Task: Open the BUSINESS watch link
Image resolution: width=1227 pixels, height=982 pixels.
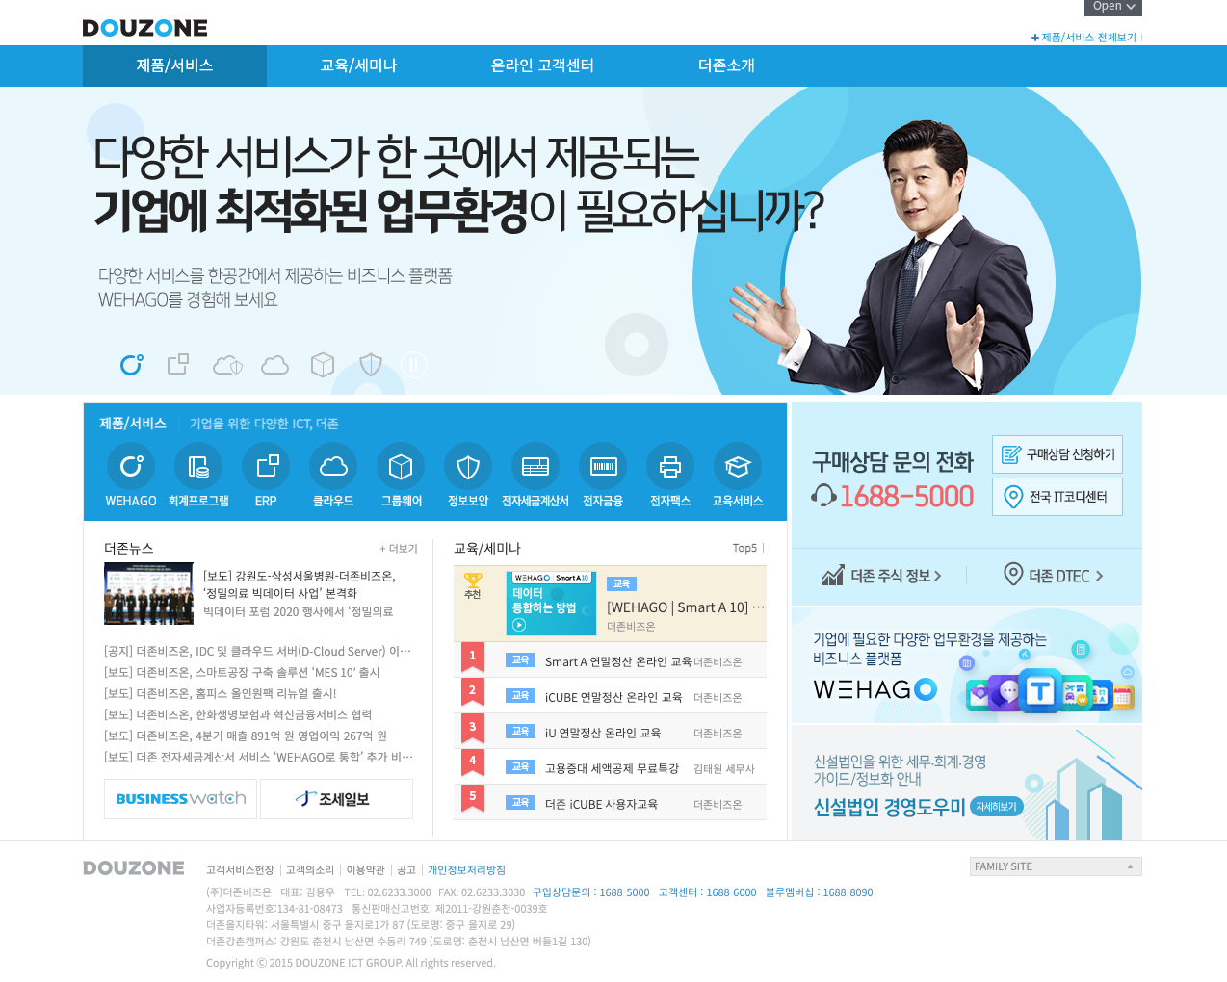Action: (180, 799)
